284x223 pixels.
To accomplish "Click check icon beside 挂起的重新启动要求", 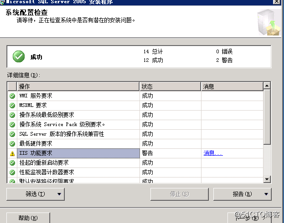I will coord(12,163).
